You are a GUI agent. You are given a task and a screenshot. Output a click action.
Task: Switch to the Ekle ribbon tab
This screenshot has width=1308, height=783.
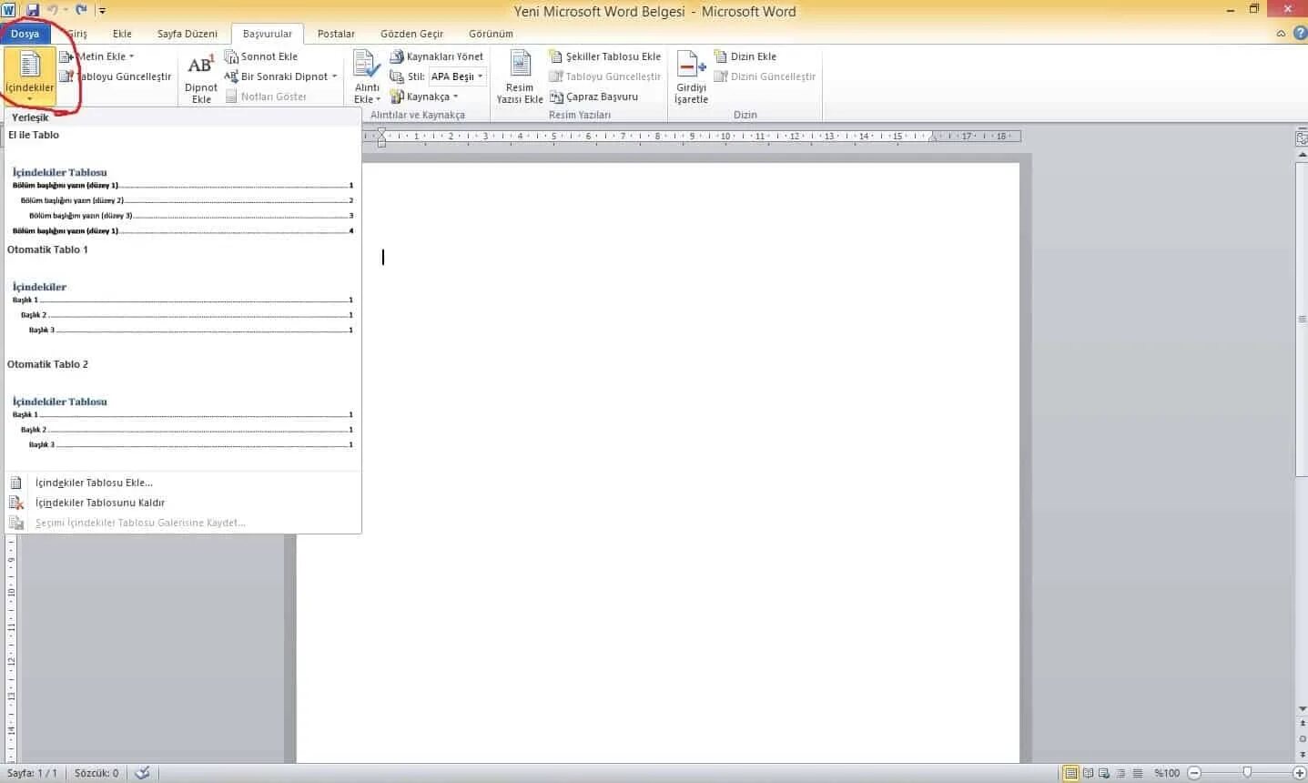[122, 34]
